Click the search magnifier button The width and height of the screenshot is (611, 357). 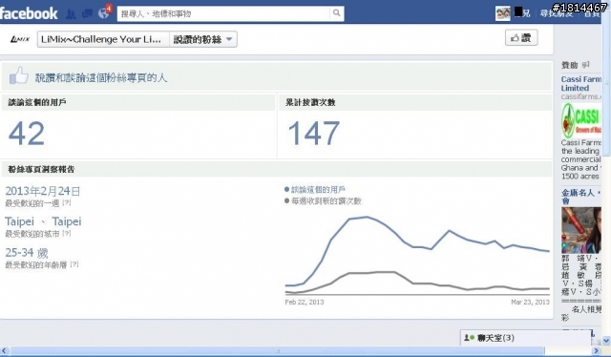336,13
